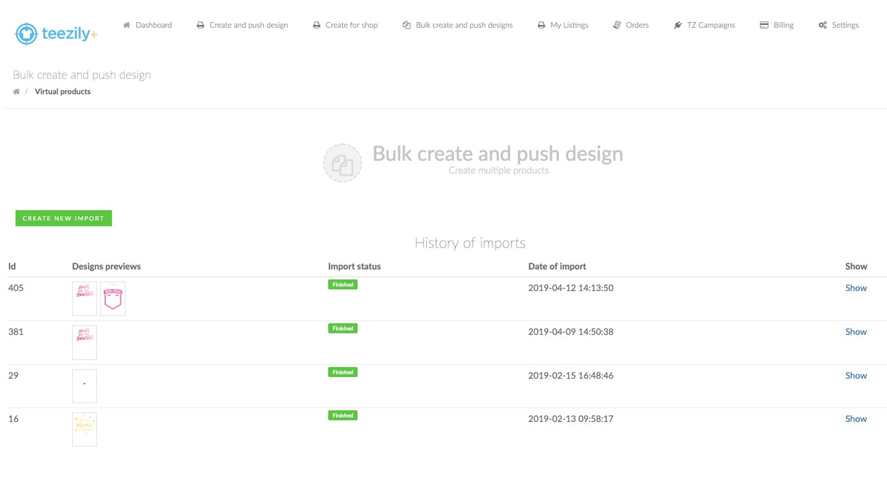Screen dimensions: 887x499
Task: Click the Bulk create and push designs copy icon
Action: point(405,24)
